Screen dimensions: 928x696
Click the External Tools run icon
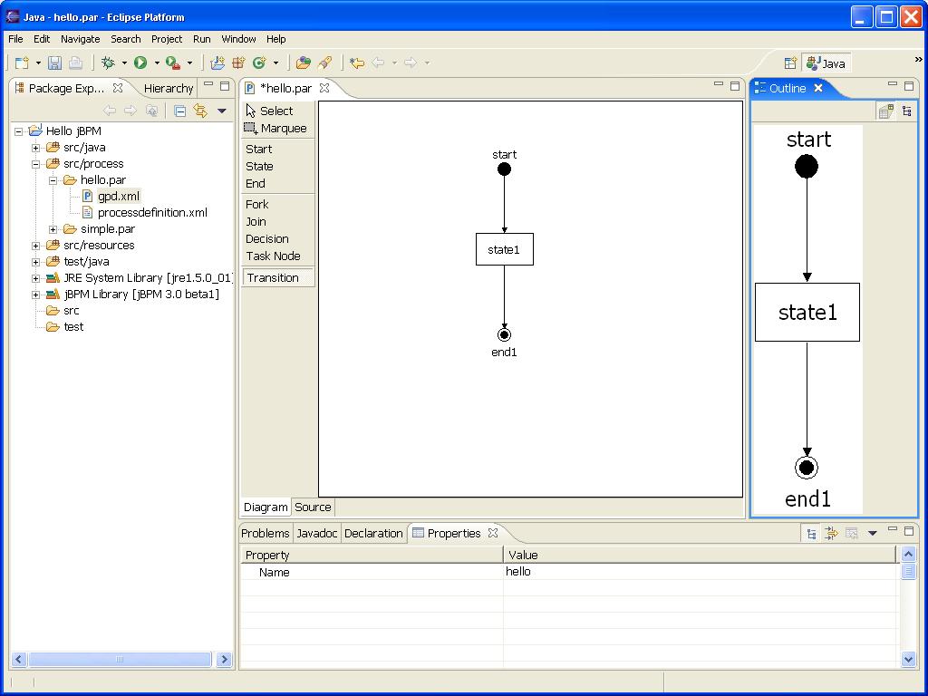click(173, 63)
